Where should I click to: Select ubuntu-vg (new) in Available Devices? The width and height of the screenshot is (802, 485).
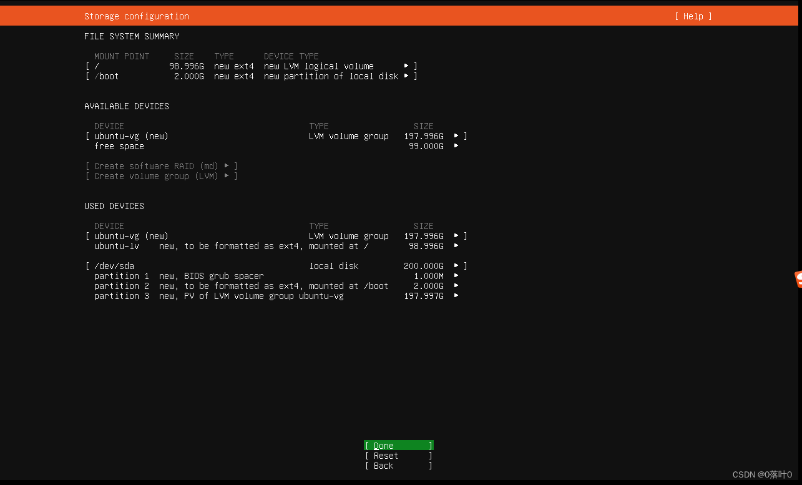276,136
